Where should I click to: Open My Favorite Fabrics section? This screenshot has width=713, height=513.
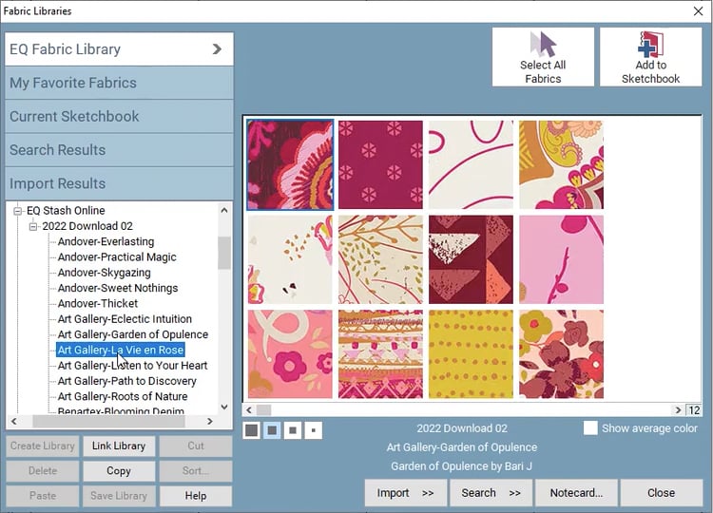pos(119,83)
